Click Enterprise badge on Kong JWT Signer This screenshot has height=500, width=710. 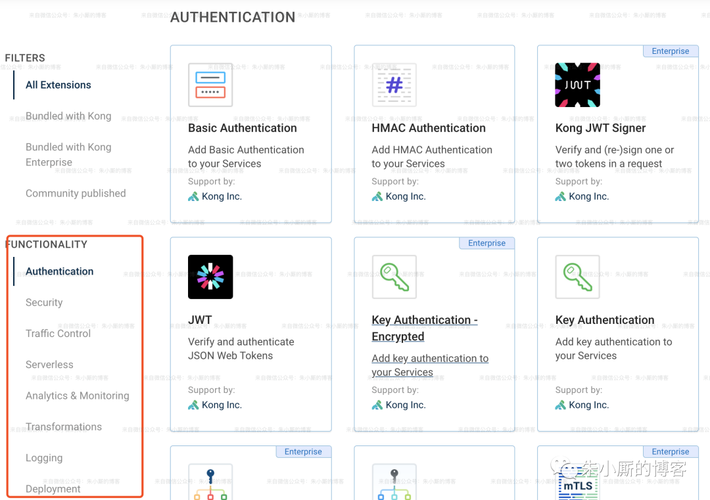click(671, 51)
